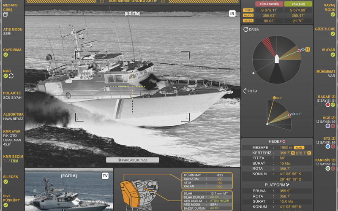Click the İRTİFA yellow row label
338x211 pixels.
point(248,21)
